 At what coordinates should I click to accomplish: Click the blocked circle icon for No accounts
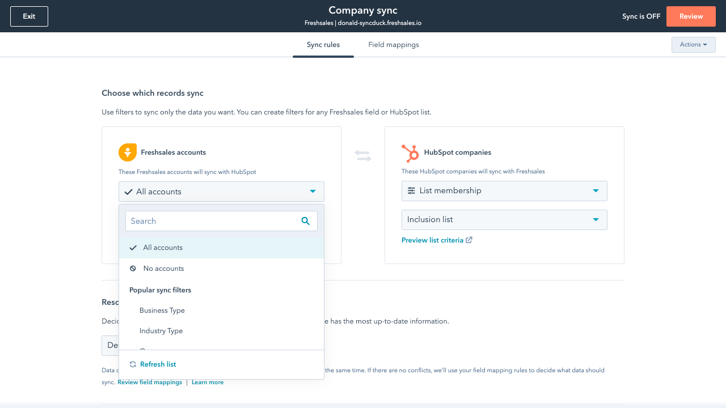tap(133, 269)
